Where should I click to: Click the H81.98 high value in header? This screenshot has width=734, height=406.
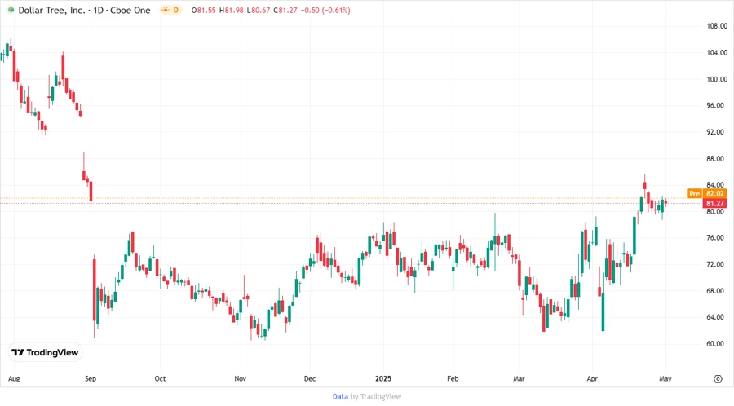(x=232, y=11)
